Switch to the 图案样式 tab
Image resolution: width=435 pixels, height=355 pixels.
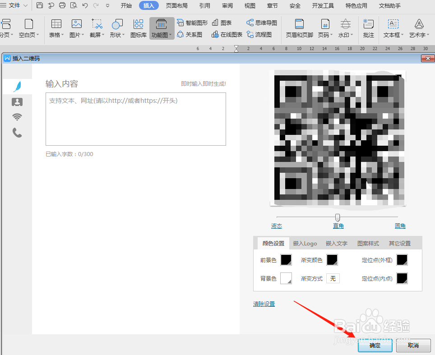coord(368,244)
